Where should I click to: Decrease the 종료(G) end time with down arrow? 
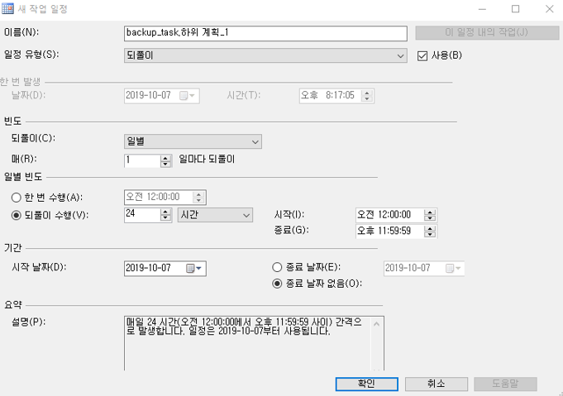point(429,234)
